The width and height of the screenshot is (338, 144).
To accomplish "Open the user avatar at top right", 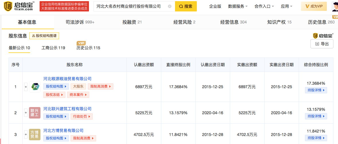I will click(x=335, y=6).
